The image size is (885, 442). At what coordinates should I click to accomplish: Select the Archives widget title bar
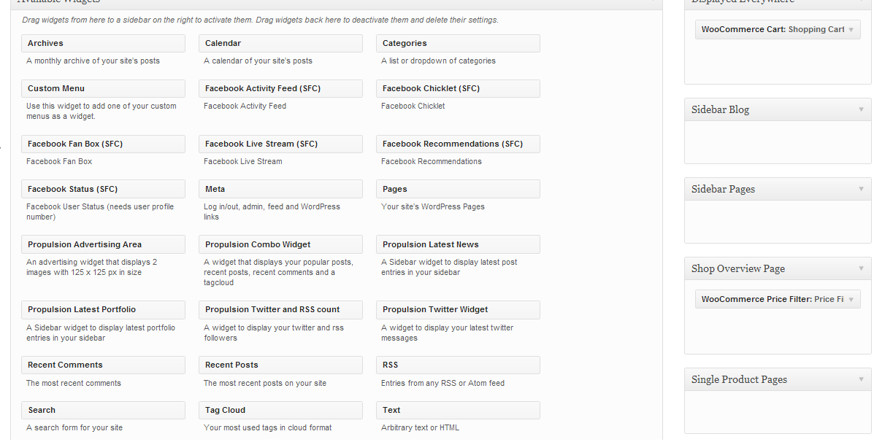coord(103,44)
